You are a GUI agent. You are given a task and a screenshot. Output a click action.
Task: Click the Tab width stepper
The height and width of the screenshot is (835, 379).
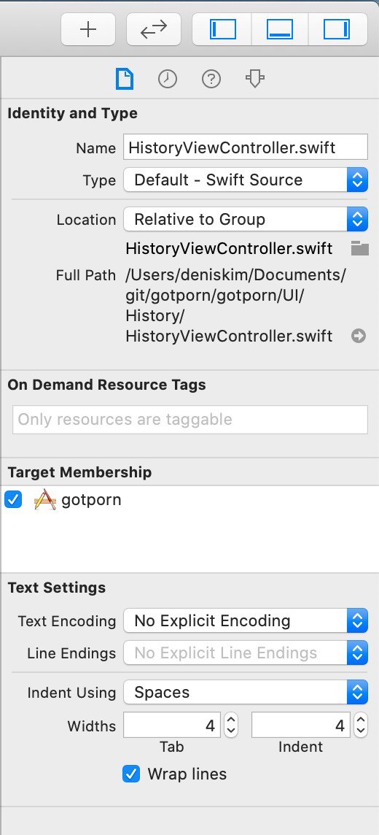pos(231,726)
